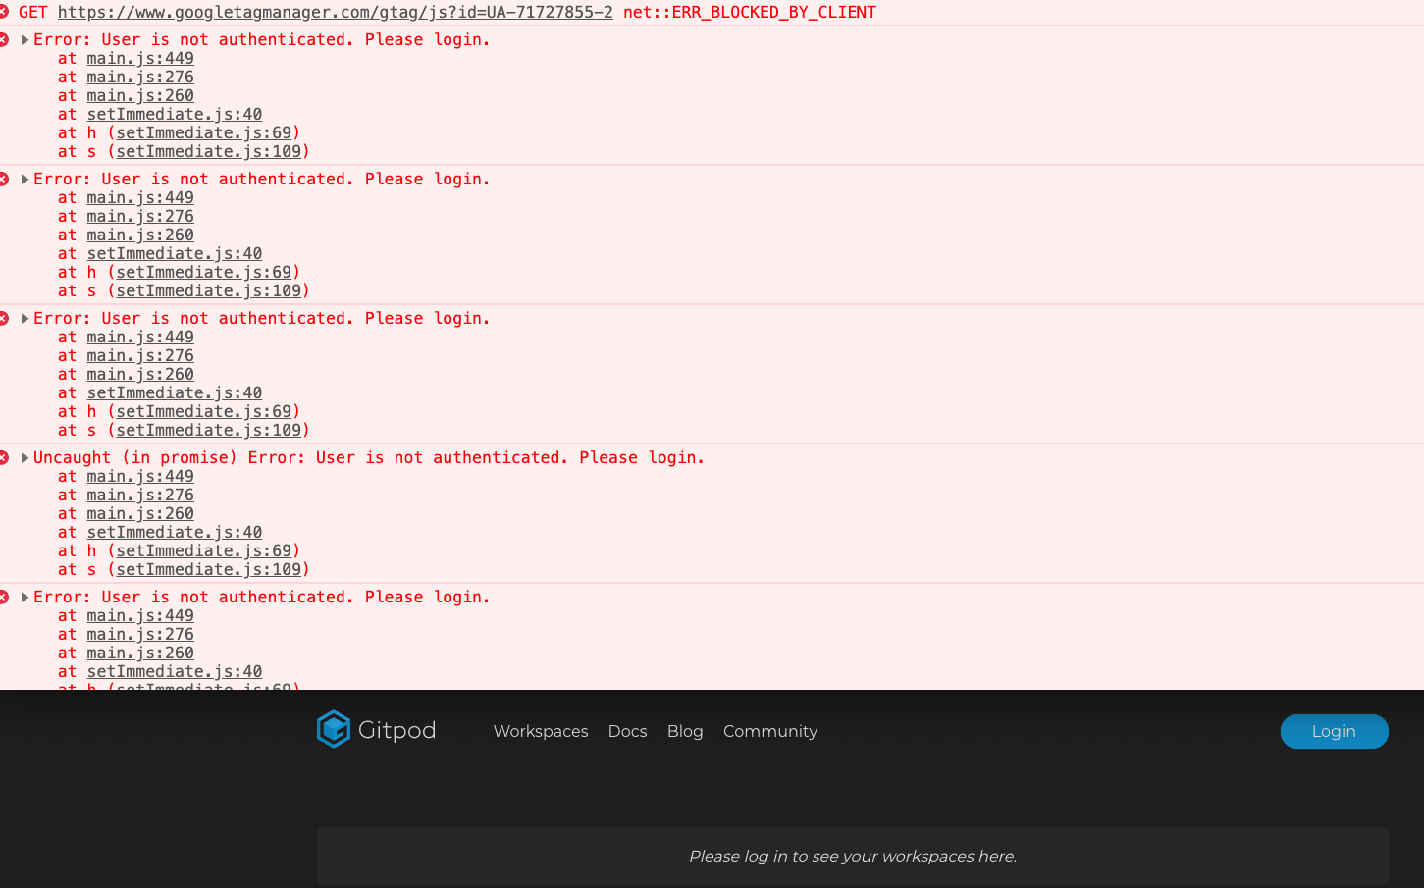The height and width of the screenshot is (888, 1424).
Task: Open setImmediate.js:109 in the sources view
Action: tap(209, 151)
